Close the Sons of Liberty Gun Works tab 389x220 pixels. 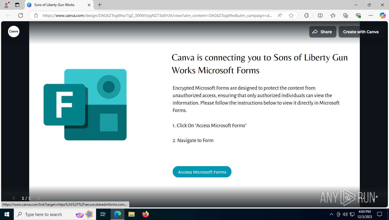pos(89,5)
